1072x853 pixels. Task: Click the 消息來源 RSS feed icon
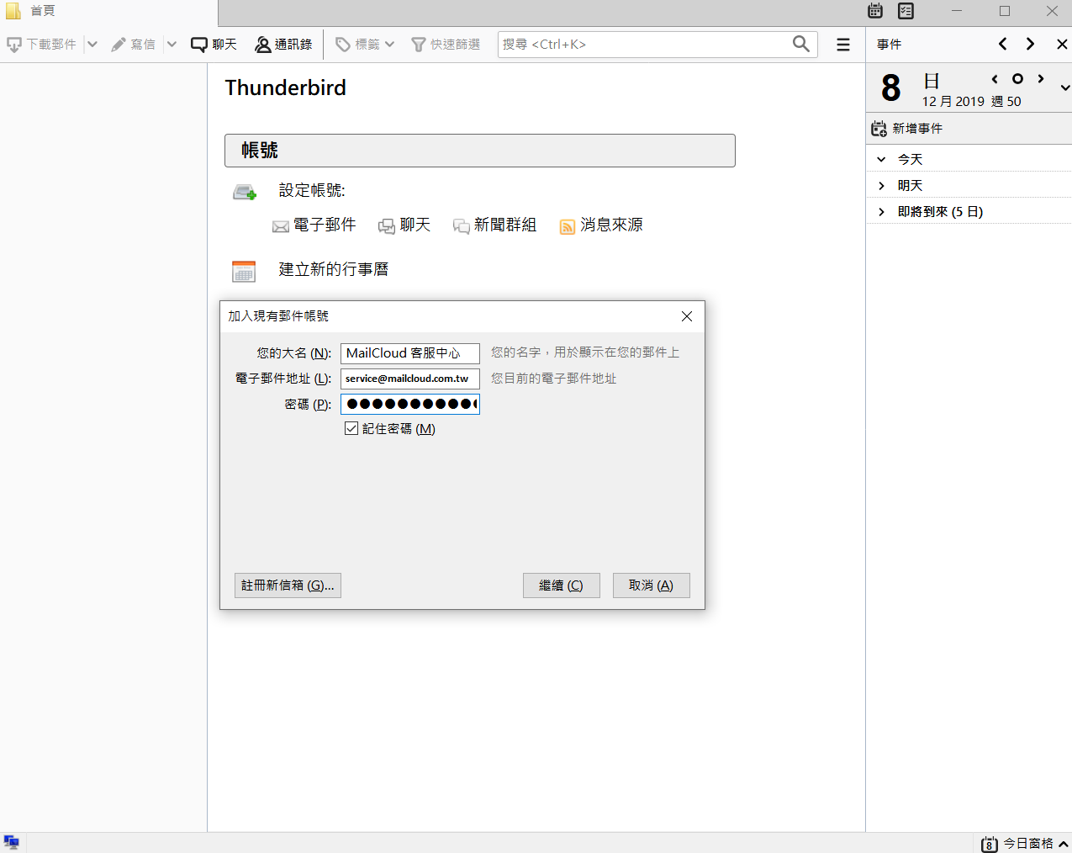click(x=568, y=225)
